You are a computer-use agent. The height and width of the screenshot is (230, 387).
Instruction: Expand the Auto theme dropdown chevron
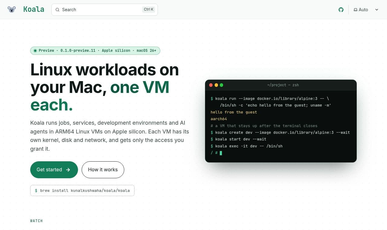click(377, 10)
